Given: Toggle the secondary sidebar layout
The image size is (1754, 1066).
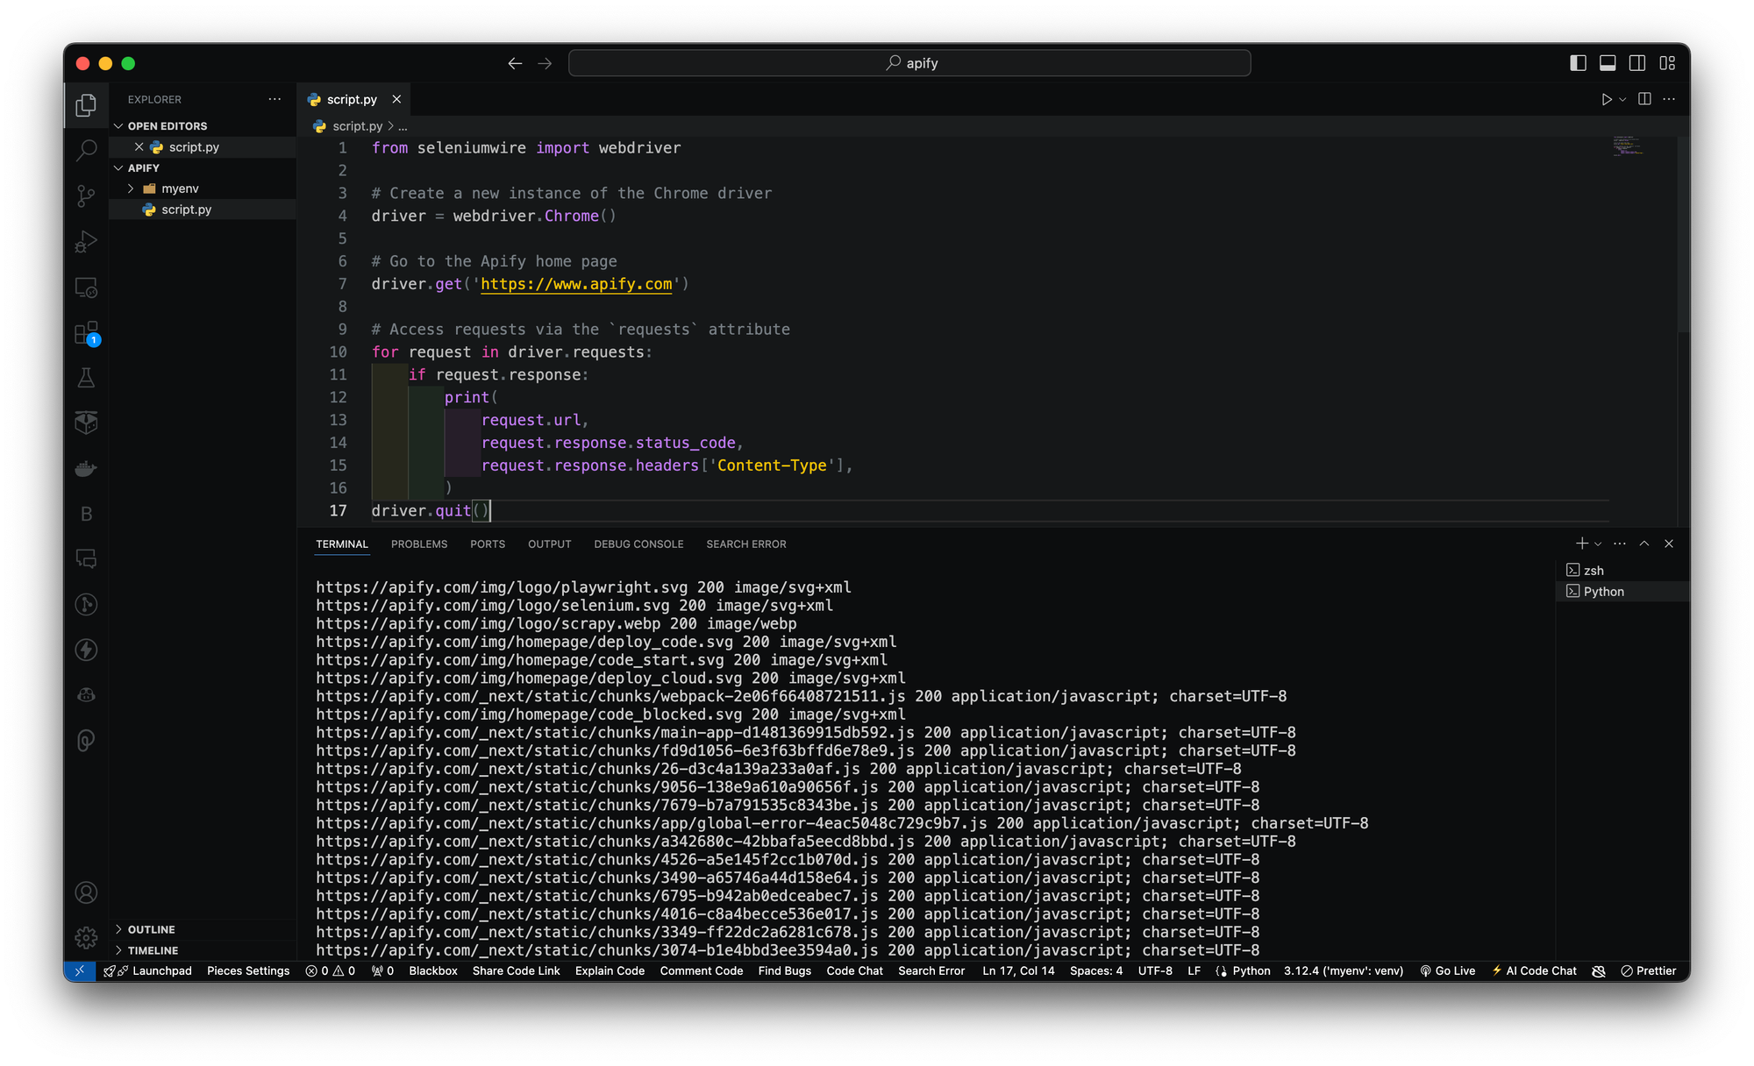Looking at the screenshot, I should (1636, 62).
